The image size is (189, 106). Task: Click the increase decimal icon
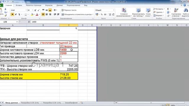[x=110, y=14]
